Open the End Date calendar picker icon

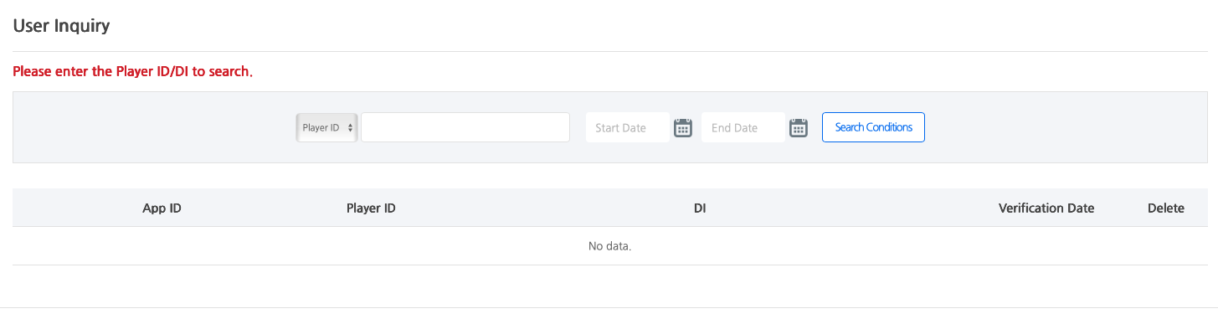coord(799,128)
